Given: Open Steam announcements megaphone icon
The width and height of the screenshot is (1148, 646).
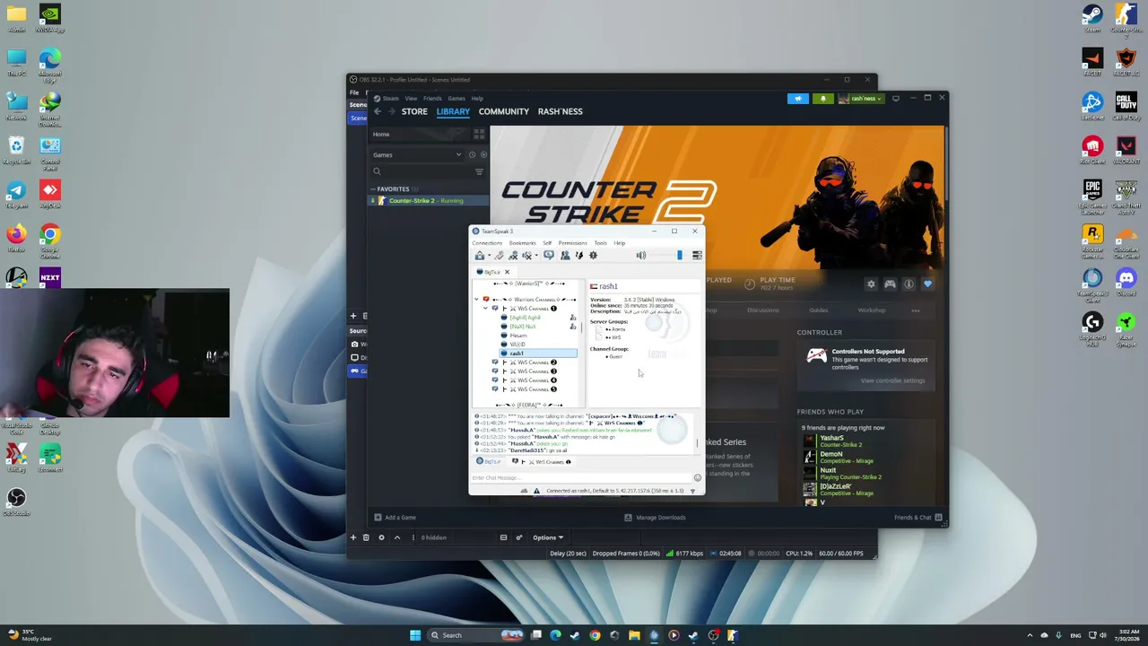Looking at the screenshot, I should 797,99.
